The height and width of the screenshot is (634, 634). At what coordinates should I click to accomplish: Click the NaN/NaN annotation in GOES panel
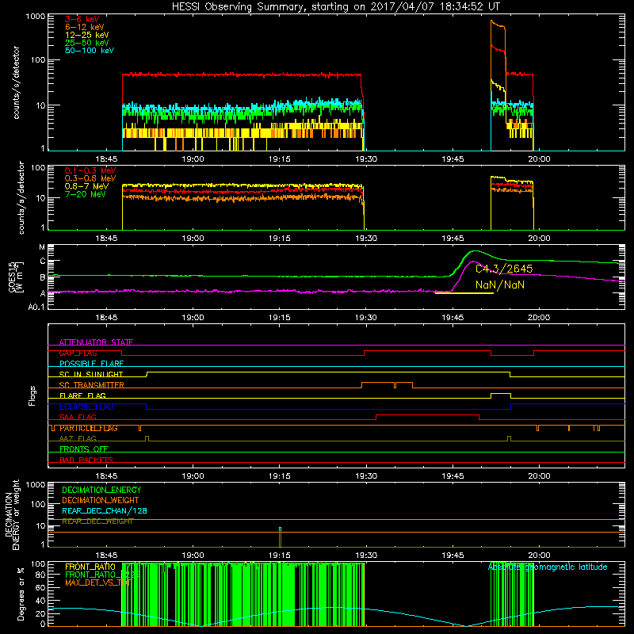[x=500, y=285]
